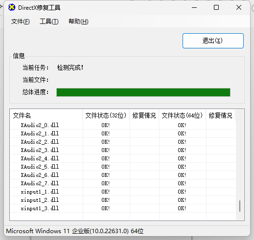Click the 文件名 column header
The image size is (254, 240).
[46, 115]
